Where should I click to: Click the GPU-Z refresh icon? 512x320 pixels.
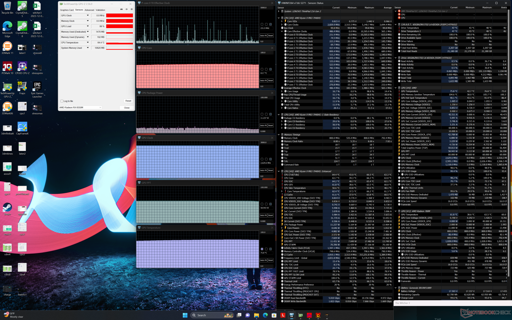[x=126, y=9]
